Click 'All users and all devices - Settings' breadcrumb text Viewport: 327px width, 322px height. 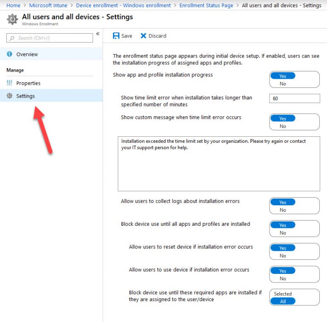[281, 6]
